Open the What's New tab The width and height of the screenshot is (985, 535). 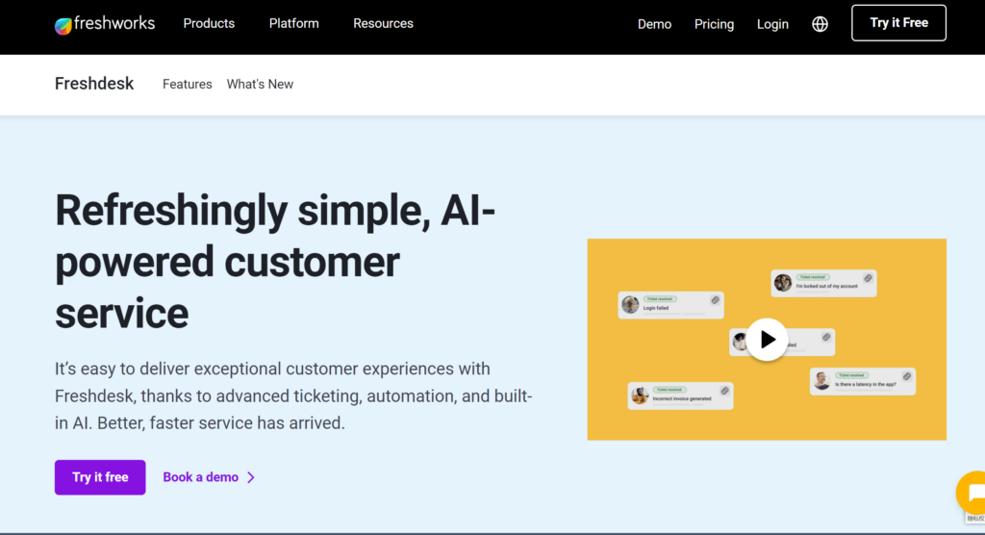(x=260, y=85)
